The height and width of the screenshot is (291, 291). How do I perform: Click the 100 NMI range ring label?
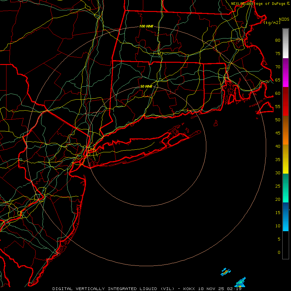146,27
